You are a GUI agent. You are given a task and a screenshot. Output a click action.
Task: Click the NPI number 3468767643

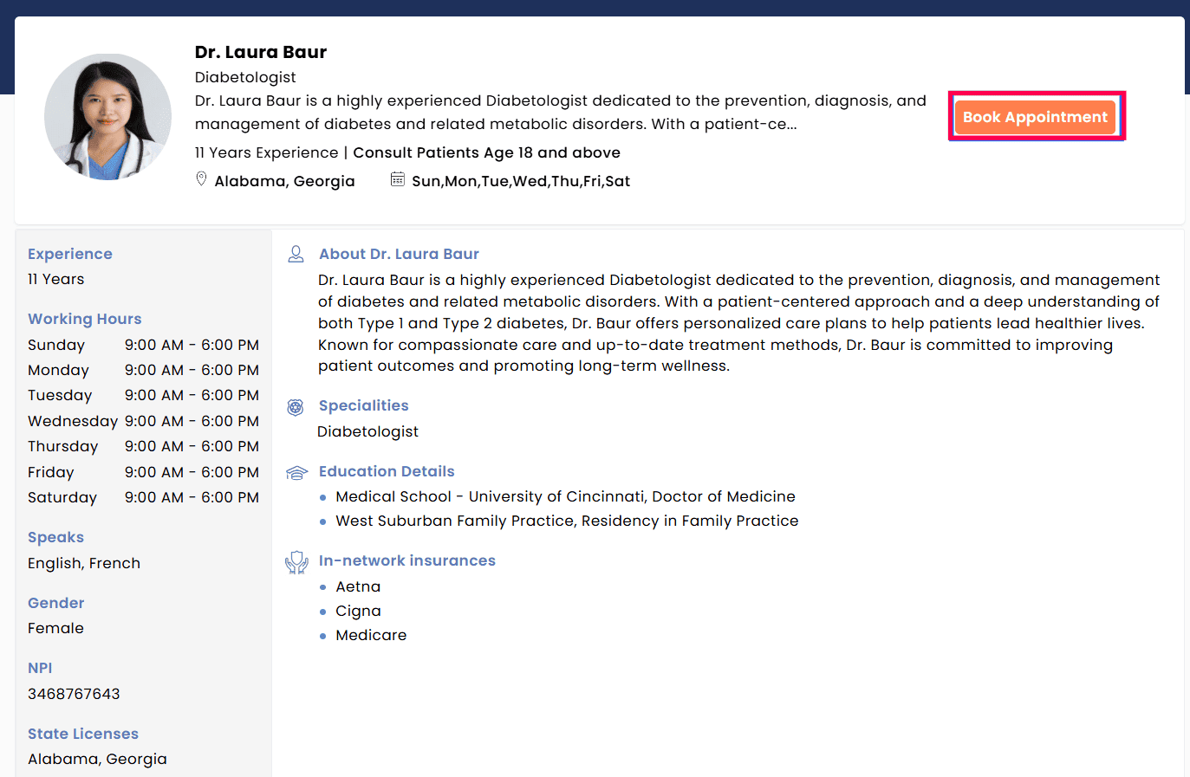(x=74, y=694)
